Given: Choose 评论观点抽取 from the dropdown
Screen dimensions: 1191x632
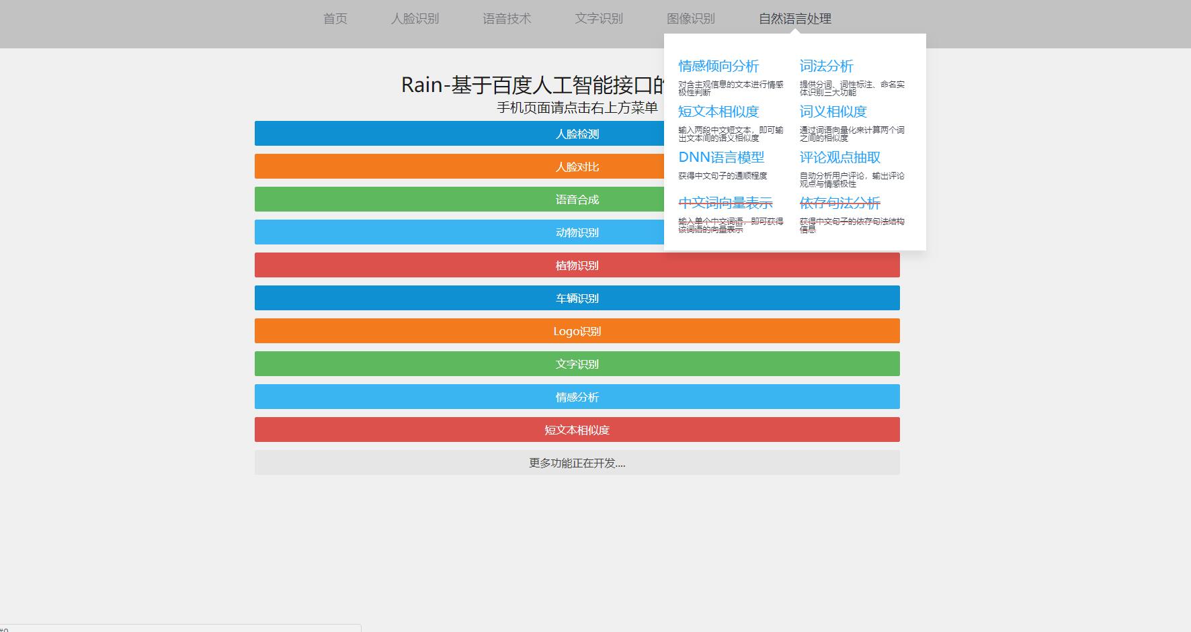Looking at the screenshot, I should (x=839, y=157).
